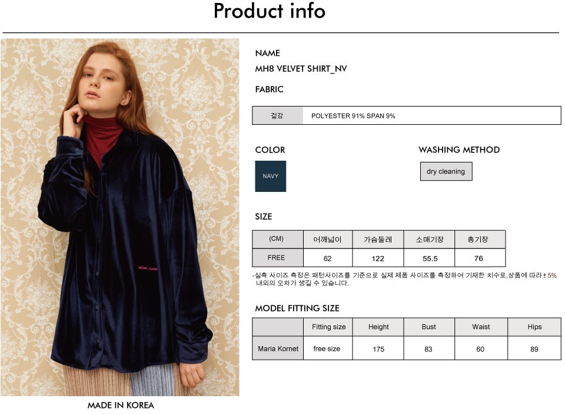
Task: Click the Hips value 89 cell
Action: point(534,348)
